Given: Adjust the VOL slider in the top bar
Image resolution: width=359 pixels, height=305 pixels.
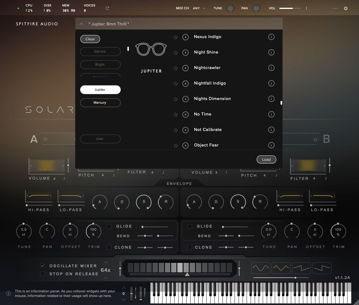Looking at the screenshot, I should pyautogui.click(x=290, y=8).
